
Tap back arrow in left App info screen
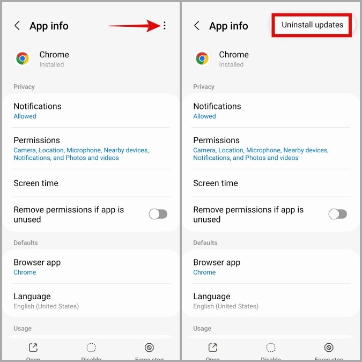tap(17, 26)
